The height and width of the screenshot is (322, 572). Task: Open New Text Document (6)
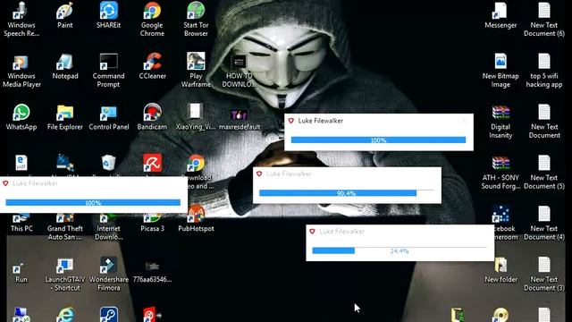(x=544, y=20)
